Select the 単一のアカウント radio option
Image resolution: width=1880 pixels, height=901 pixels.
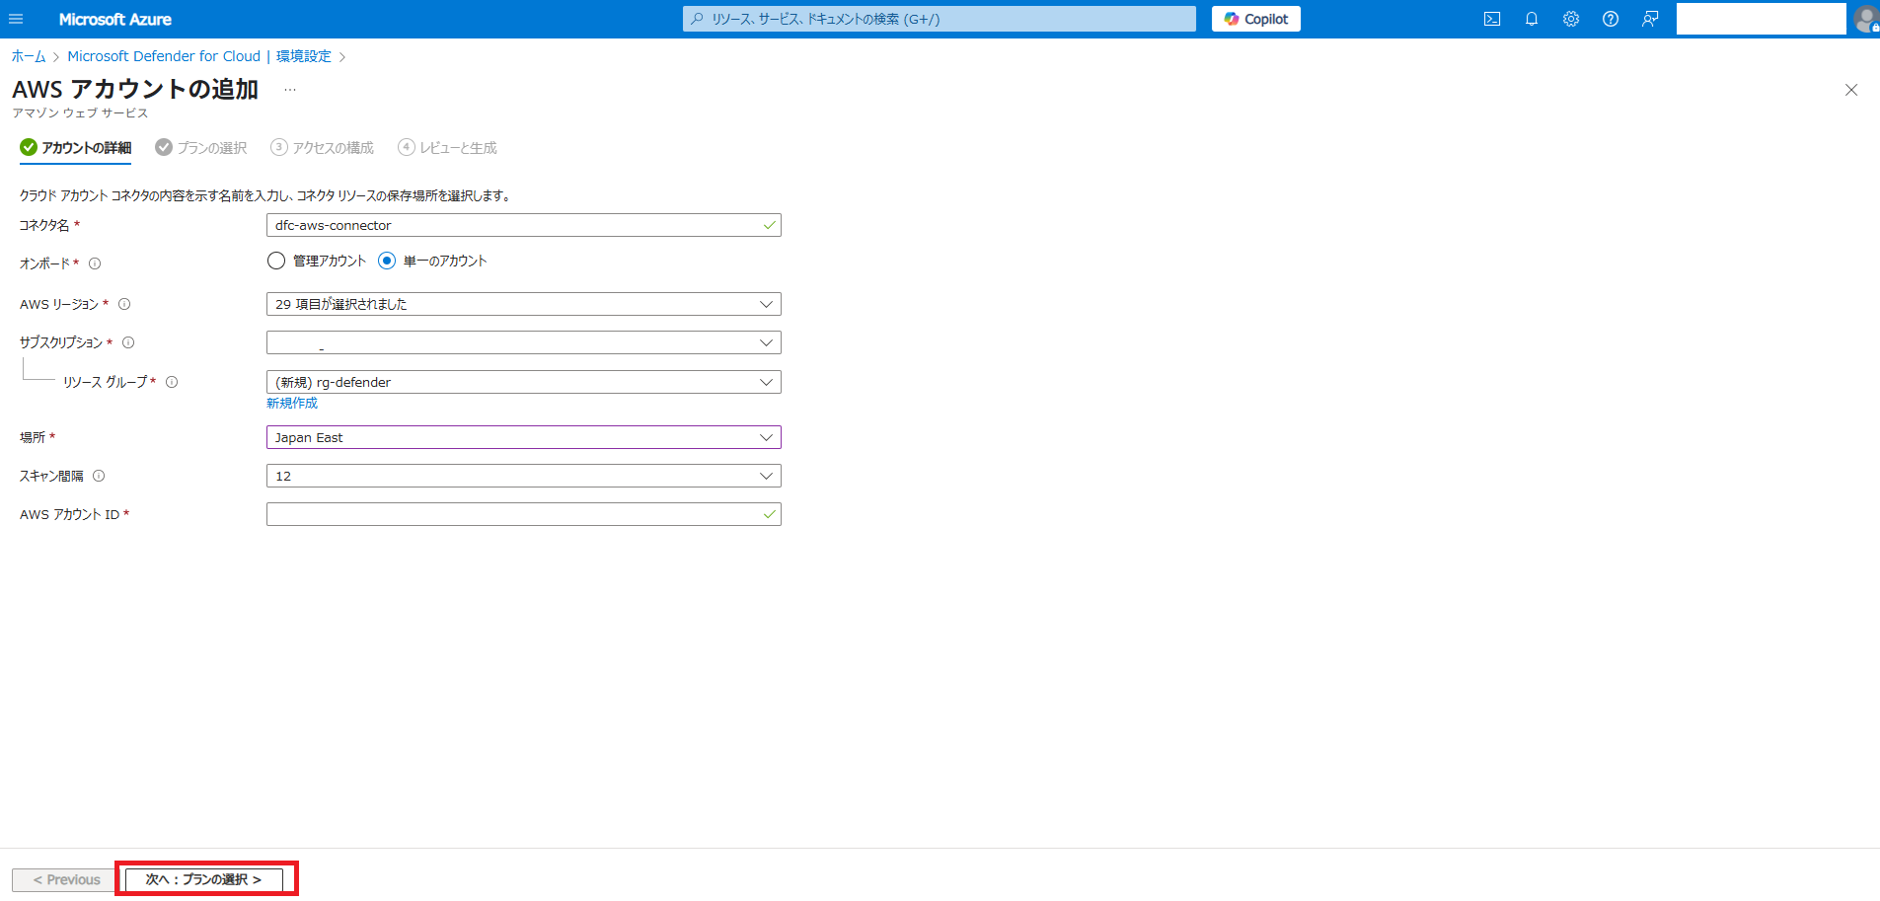[x=387, y=261]
